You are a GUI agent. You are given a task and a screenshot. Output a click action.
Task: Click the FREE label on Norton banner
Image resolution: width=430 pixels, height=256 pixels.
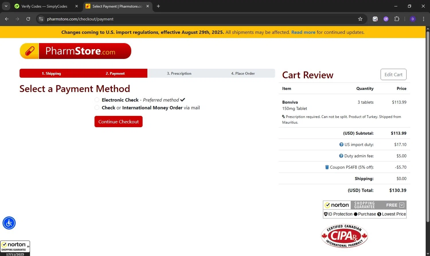[x=392, y=205]
